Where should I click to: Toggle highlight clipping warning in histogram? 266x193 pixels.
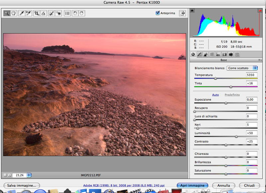tap(260, 11)
